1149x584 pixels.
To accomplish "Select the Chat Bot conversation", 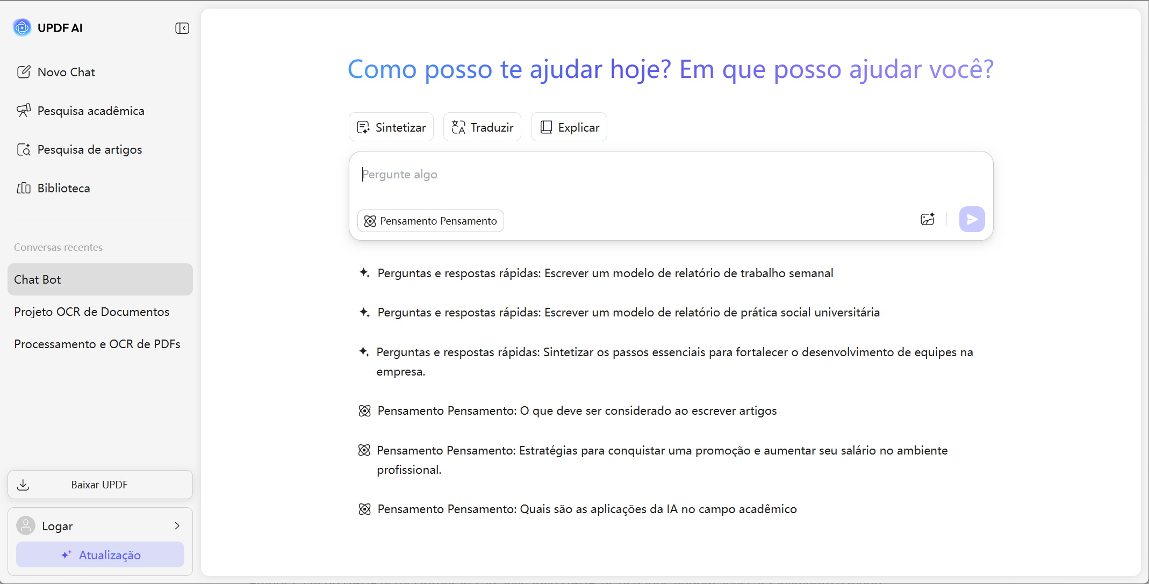I will [100, 279].
